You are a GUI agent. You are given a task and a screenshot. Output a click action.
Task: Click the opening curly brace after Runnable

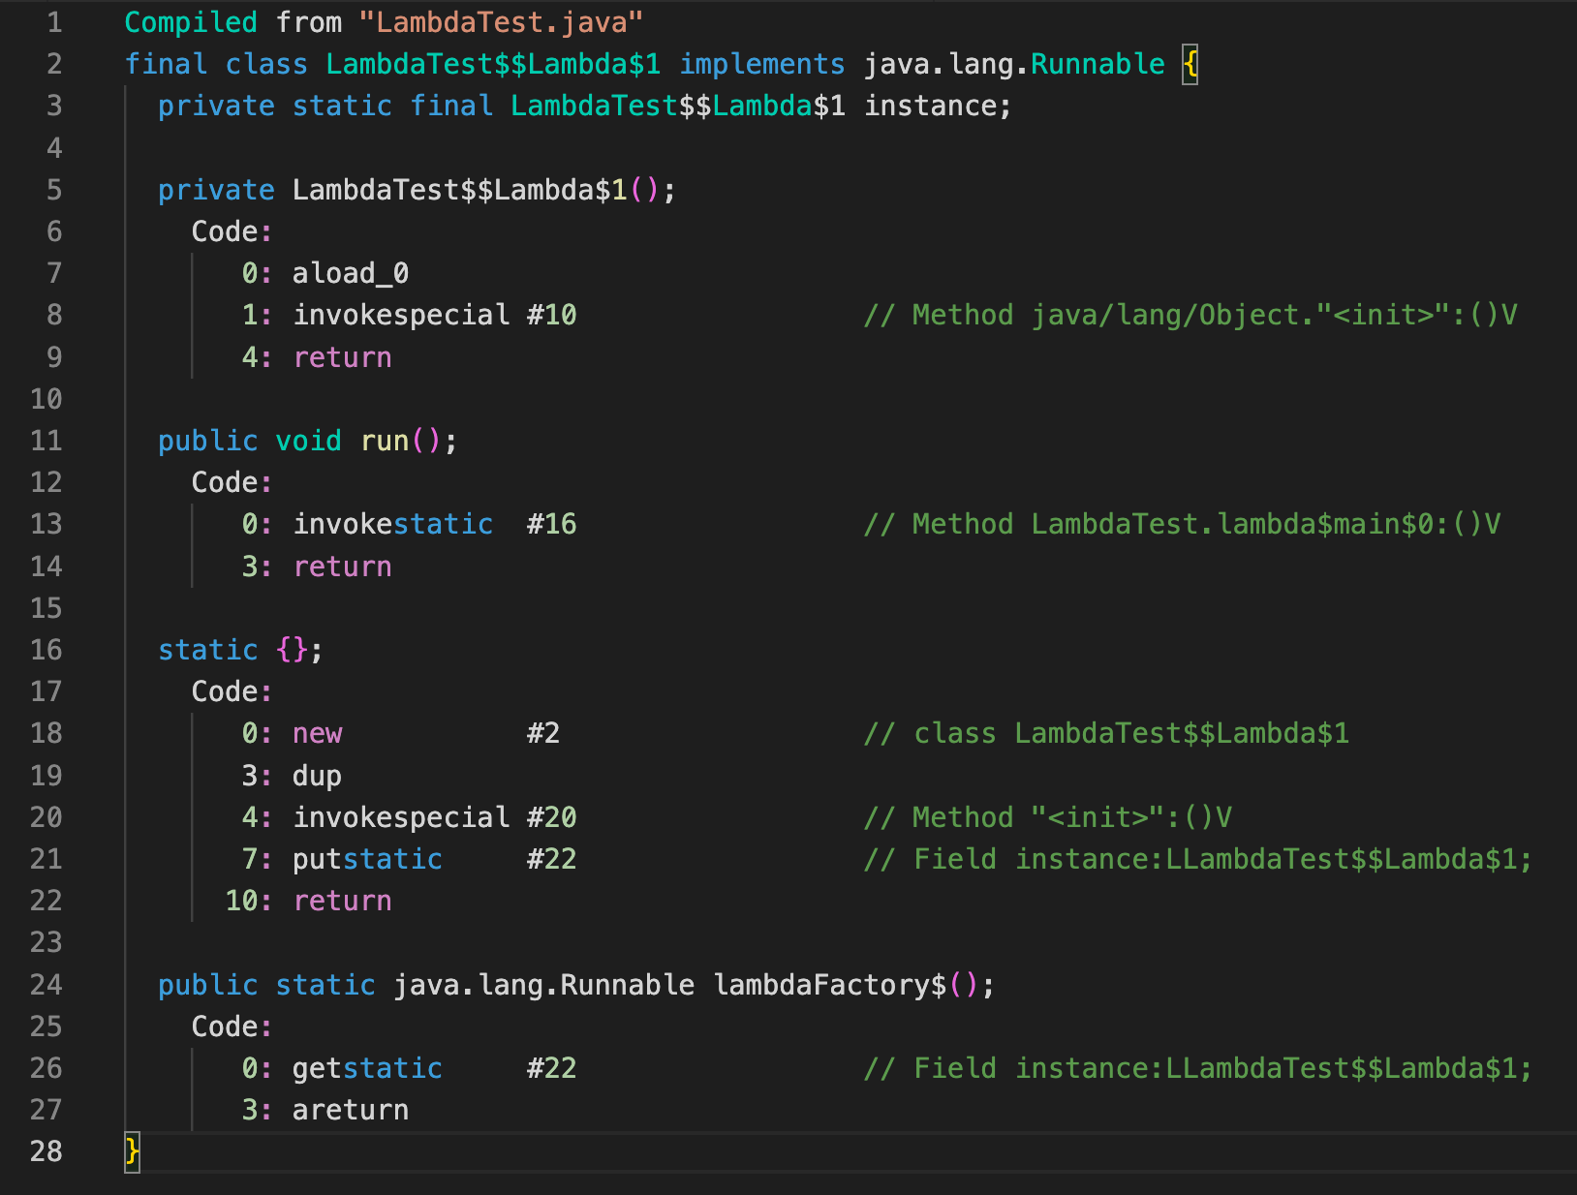(x=1190, y=64)
